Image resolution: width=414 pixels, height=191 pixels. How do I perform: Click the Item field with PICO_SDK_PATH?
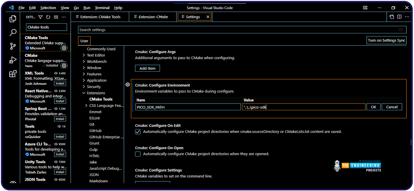click(188, 107)
